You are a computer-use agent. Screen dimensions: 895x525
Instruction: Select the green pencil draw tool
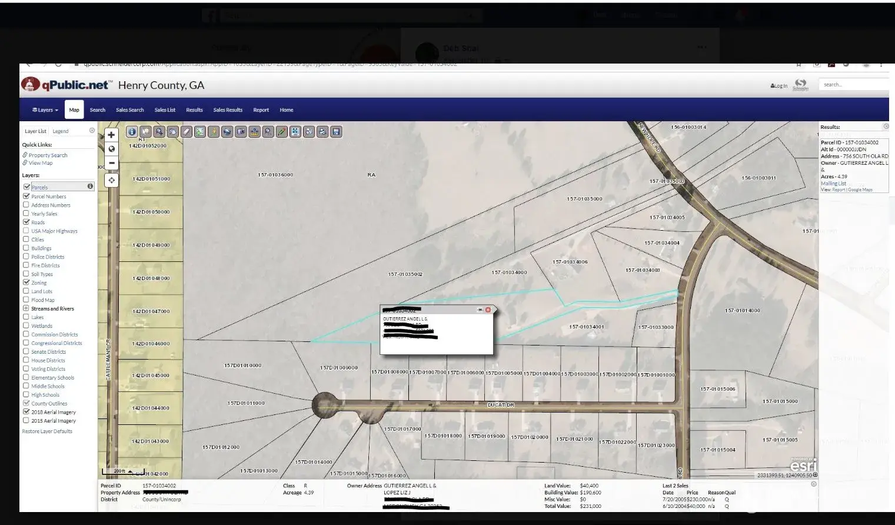point(282,132)
